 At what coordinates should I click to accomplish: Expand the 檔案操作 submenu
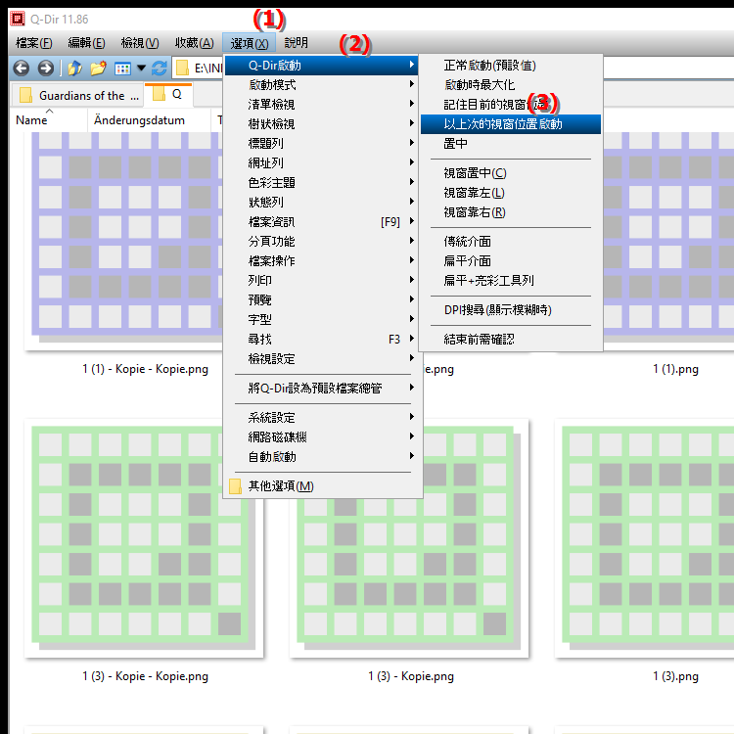pos(322,261)
